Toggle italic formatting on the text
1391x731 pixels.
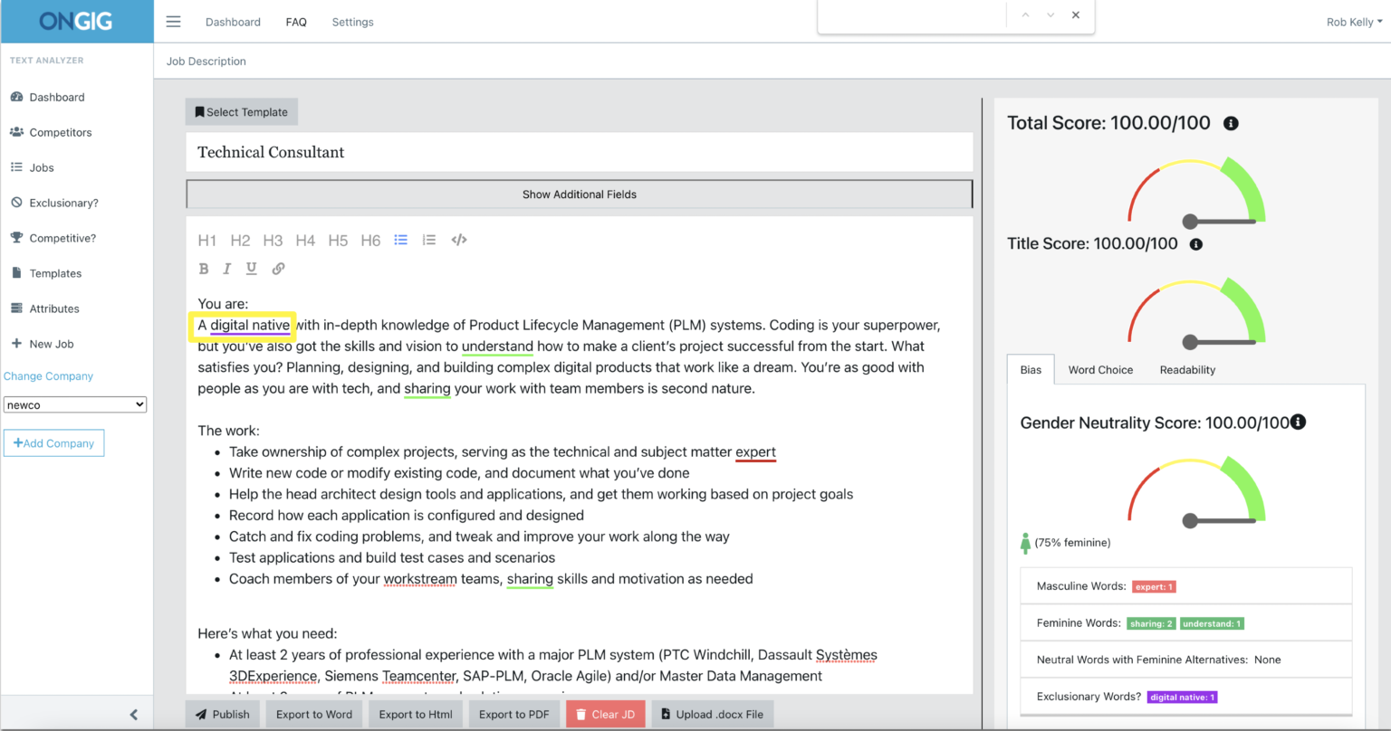(226, 269)
